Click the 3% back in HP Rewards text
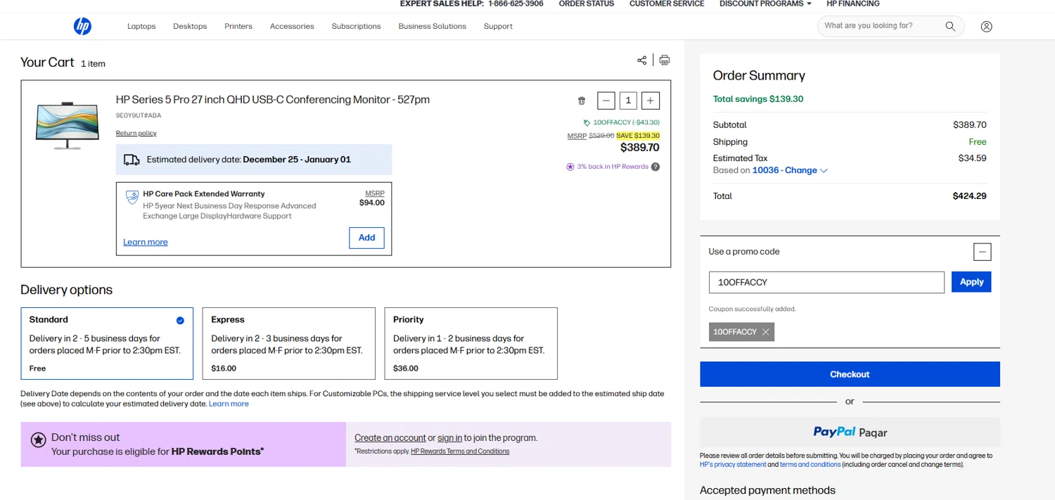 (613, 167)
